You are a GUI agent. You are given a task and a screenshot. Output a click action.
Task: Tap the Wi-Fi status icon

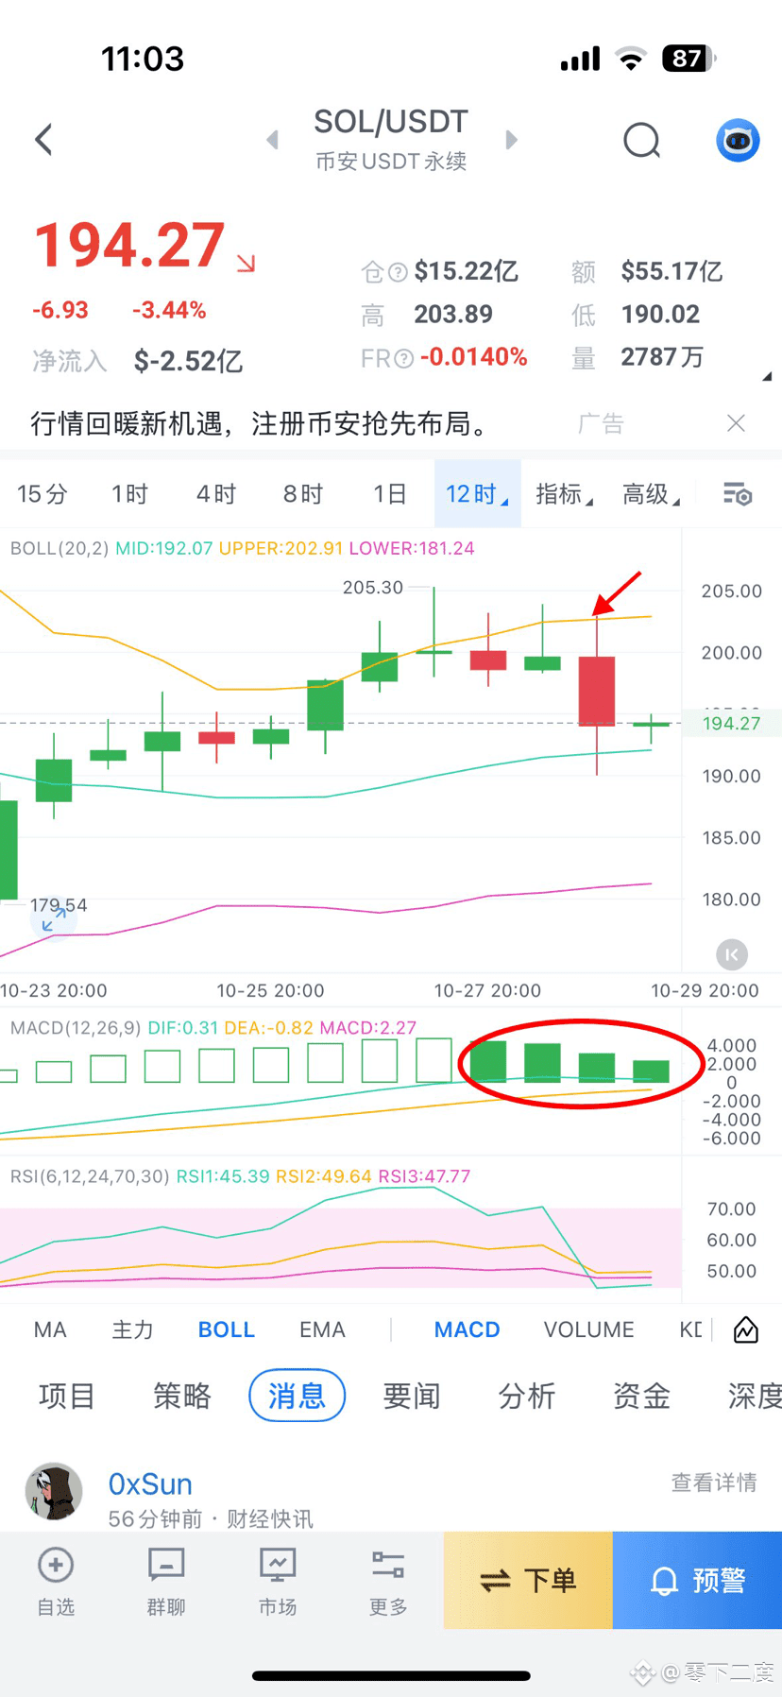click(x=631, y=59)
